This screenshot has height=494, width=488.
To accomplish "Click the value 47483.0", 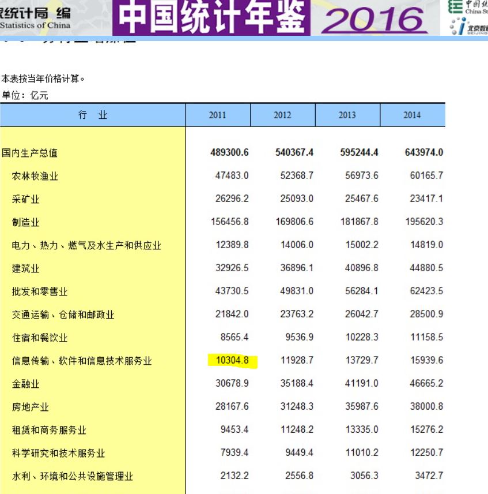I will (x=232, y=175).
